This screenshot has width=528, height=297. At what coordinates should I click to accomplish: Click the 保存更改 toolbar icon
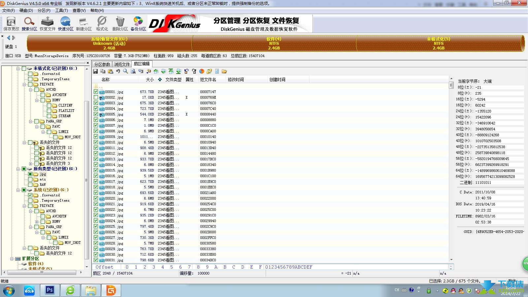click(x=11, y=24)
